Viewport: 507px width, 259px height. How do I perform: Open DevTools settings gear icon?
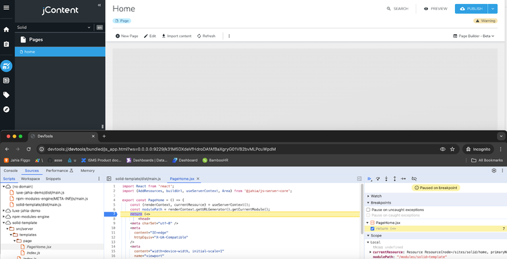pyautogui.click(x=493, y=171)
